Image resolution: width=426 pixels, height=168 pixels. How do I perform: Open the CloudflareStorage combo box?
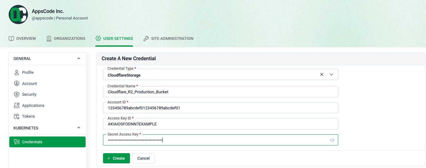pos(220,74)
